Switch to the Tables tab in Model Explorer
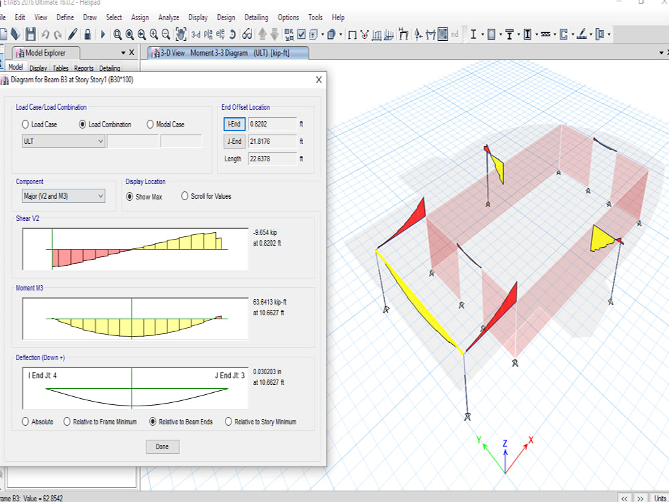The width and height of the screenshot is (669, 502). click(60, 68)
